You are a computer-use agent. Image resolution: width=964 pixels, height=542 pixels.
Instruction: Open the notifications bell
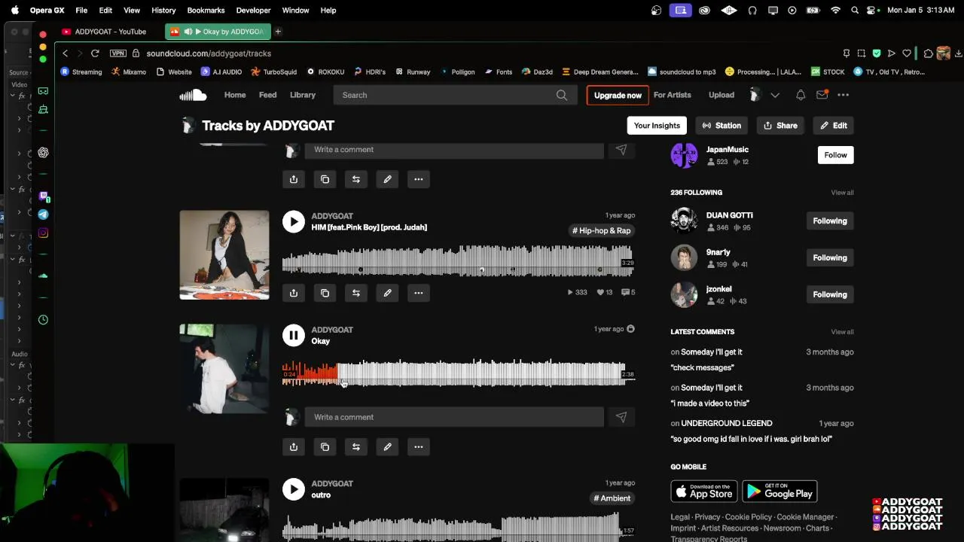pos(801,95)
